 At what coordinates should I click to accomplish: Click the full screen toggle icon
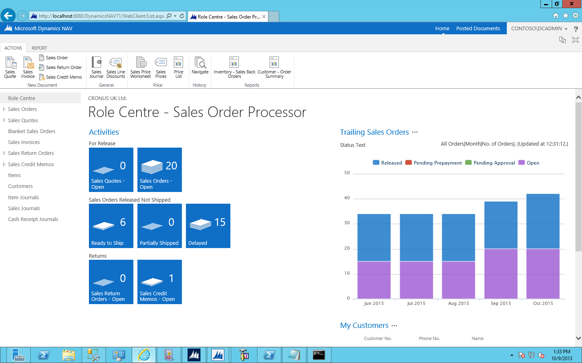click(x=576, y=40)
